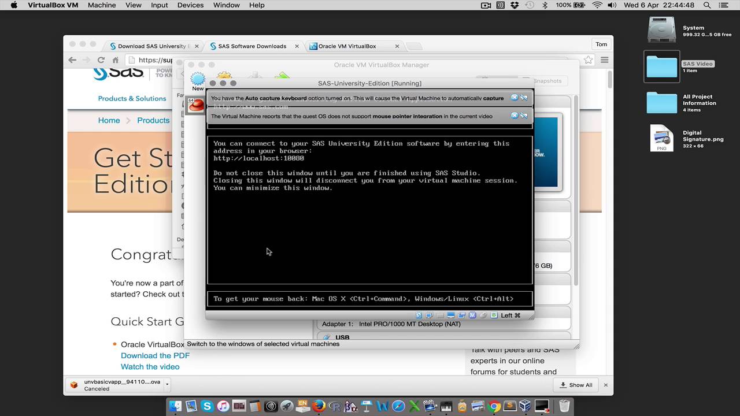Close the Chrome downloads bar
Image resolution: width=740 pixels, height=416 pixels.
point(606,385)
